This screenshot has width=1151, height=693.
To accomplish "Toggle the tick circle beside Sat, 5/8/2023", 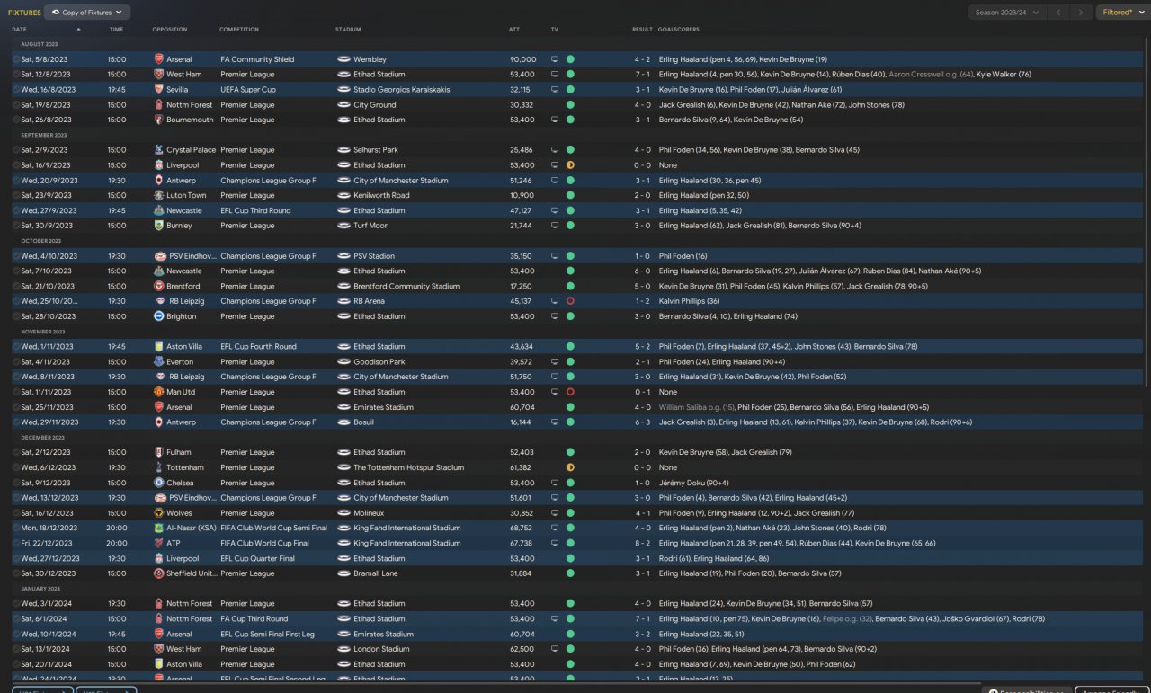I will pos(16,59).
